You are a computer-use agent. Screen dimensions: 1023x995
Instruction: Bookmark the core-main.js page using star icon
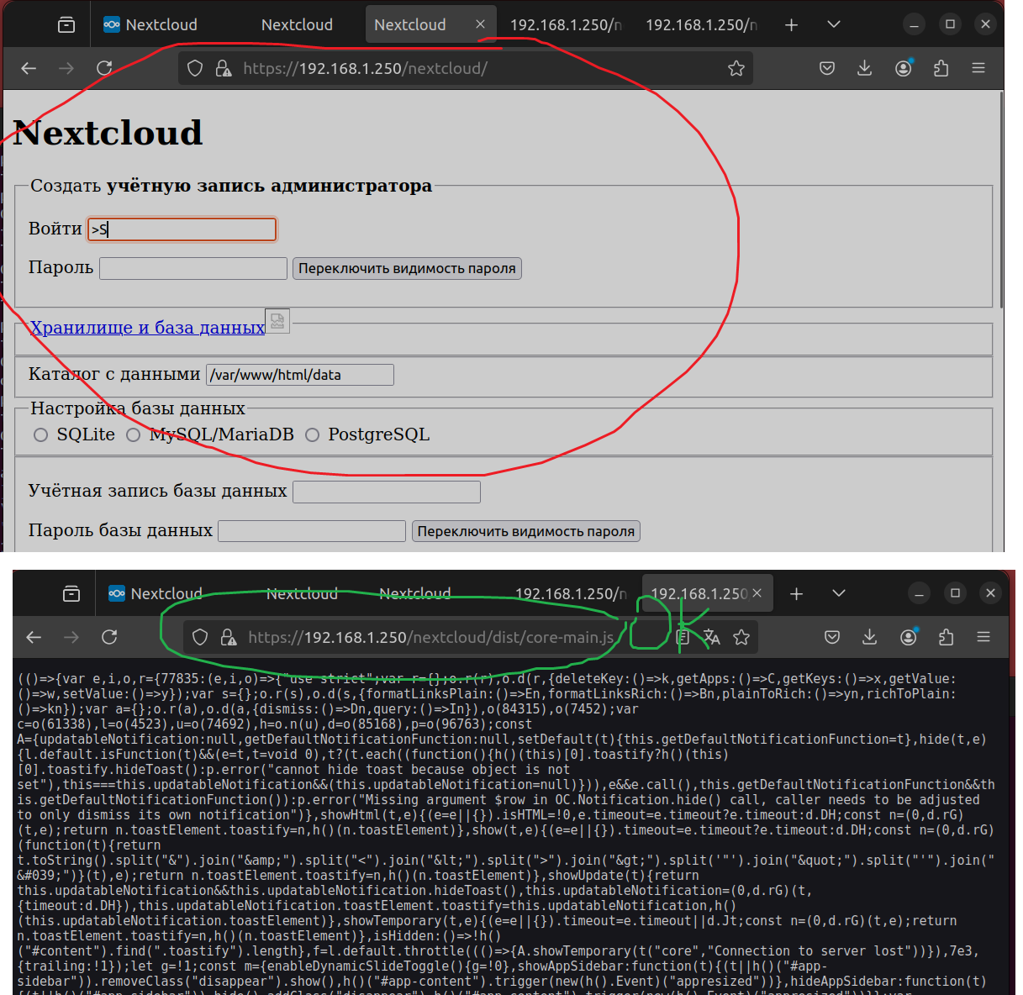(741, 637)
